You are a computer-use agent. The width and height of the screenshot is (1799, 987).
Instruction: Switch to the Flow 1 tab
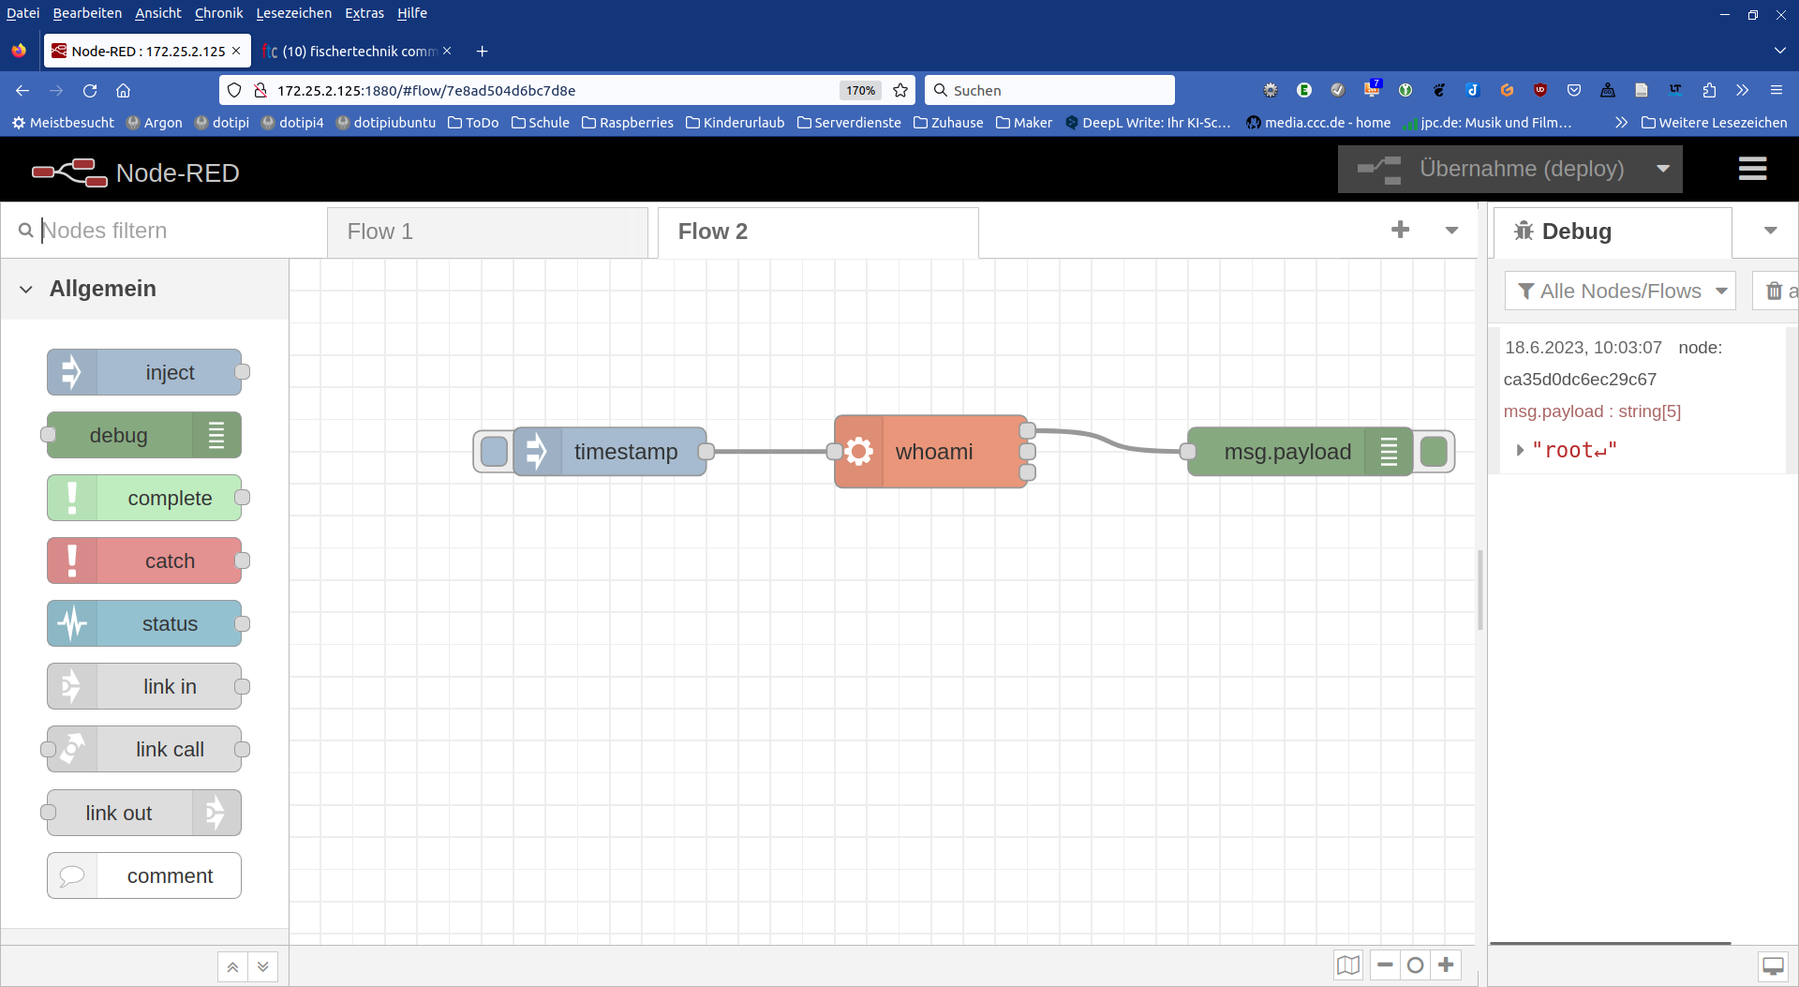pos(487,232)
